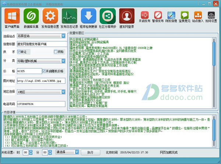Click 程序检测更新 download arrow icon

(x=88, y=16)
